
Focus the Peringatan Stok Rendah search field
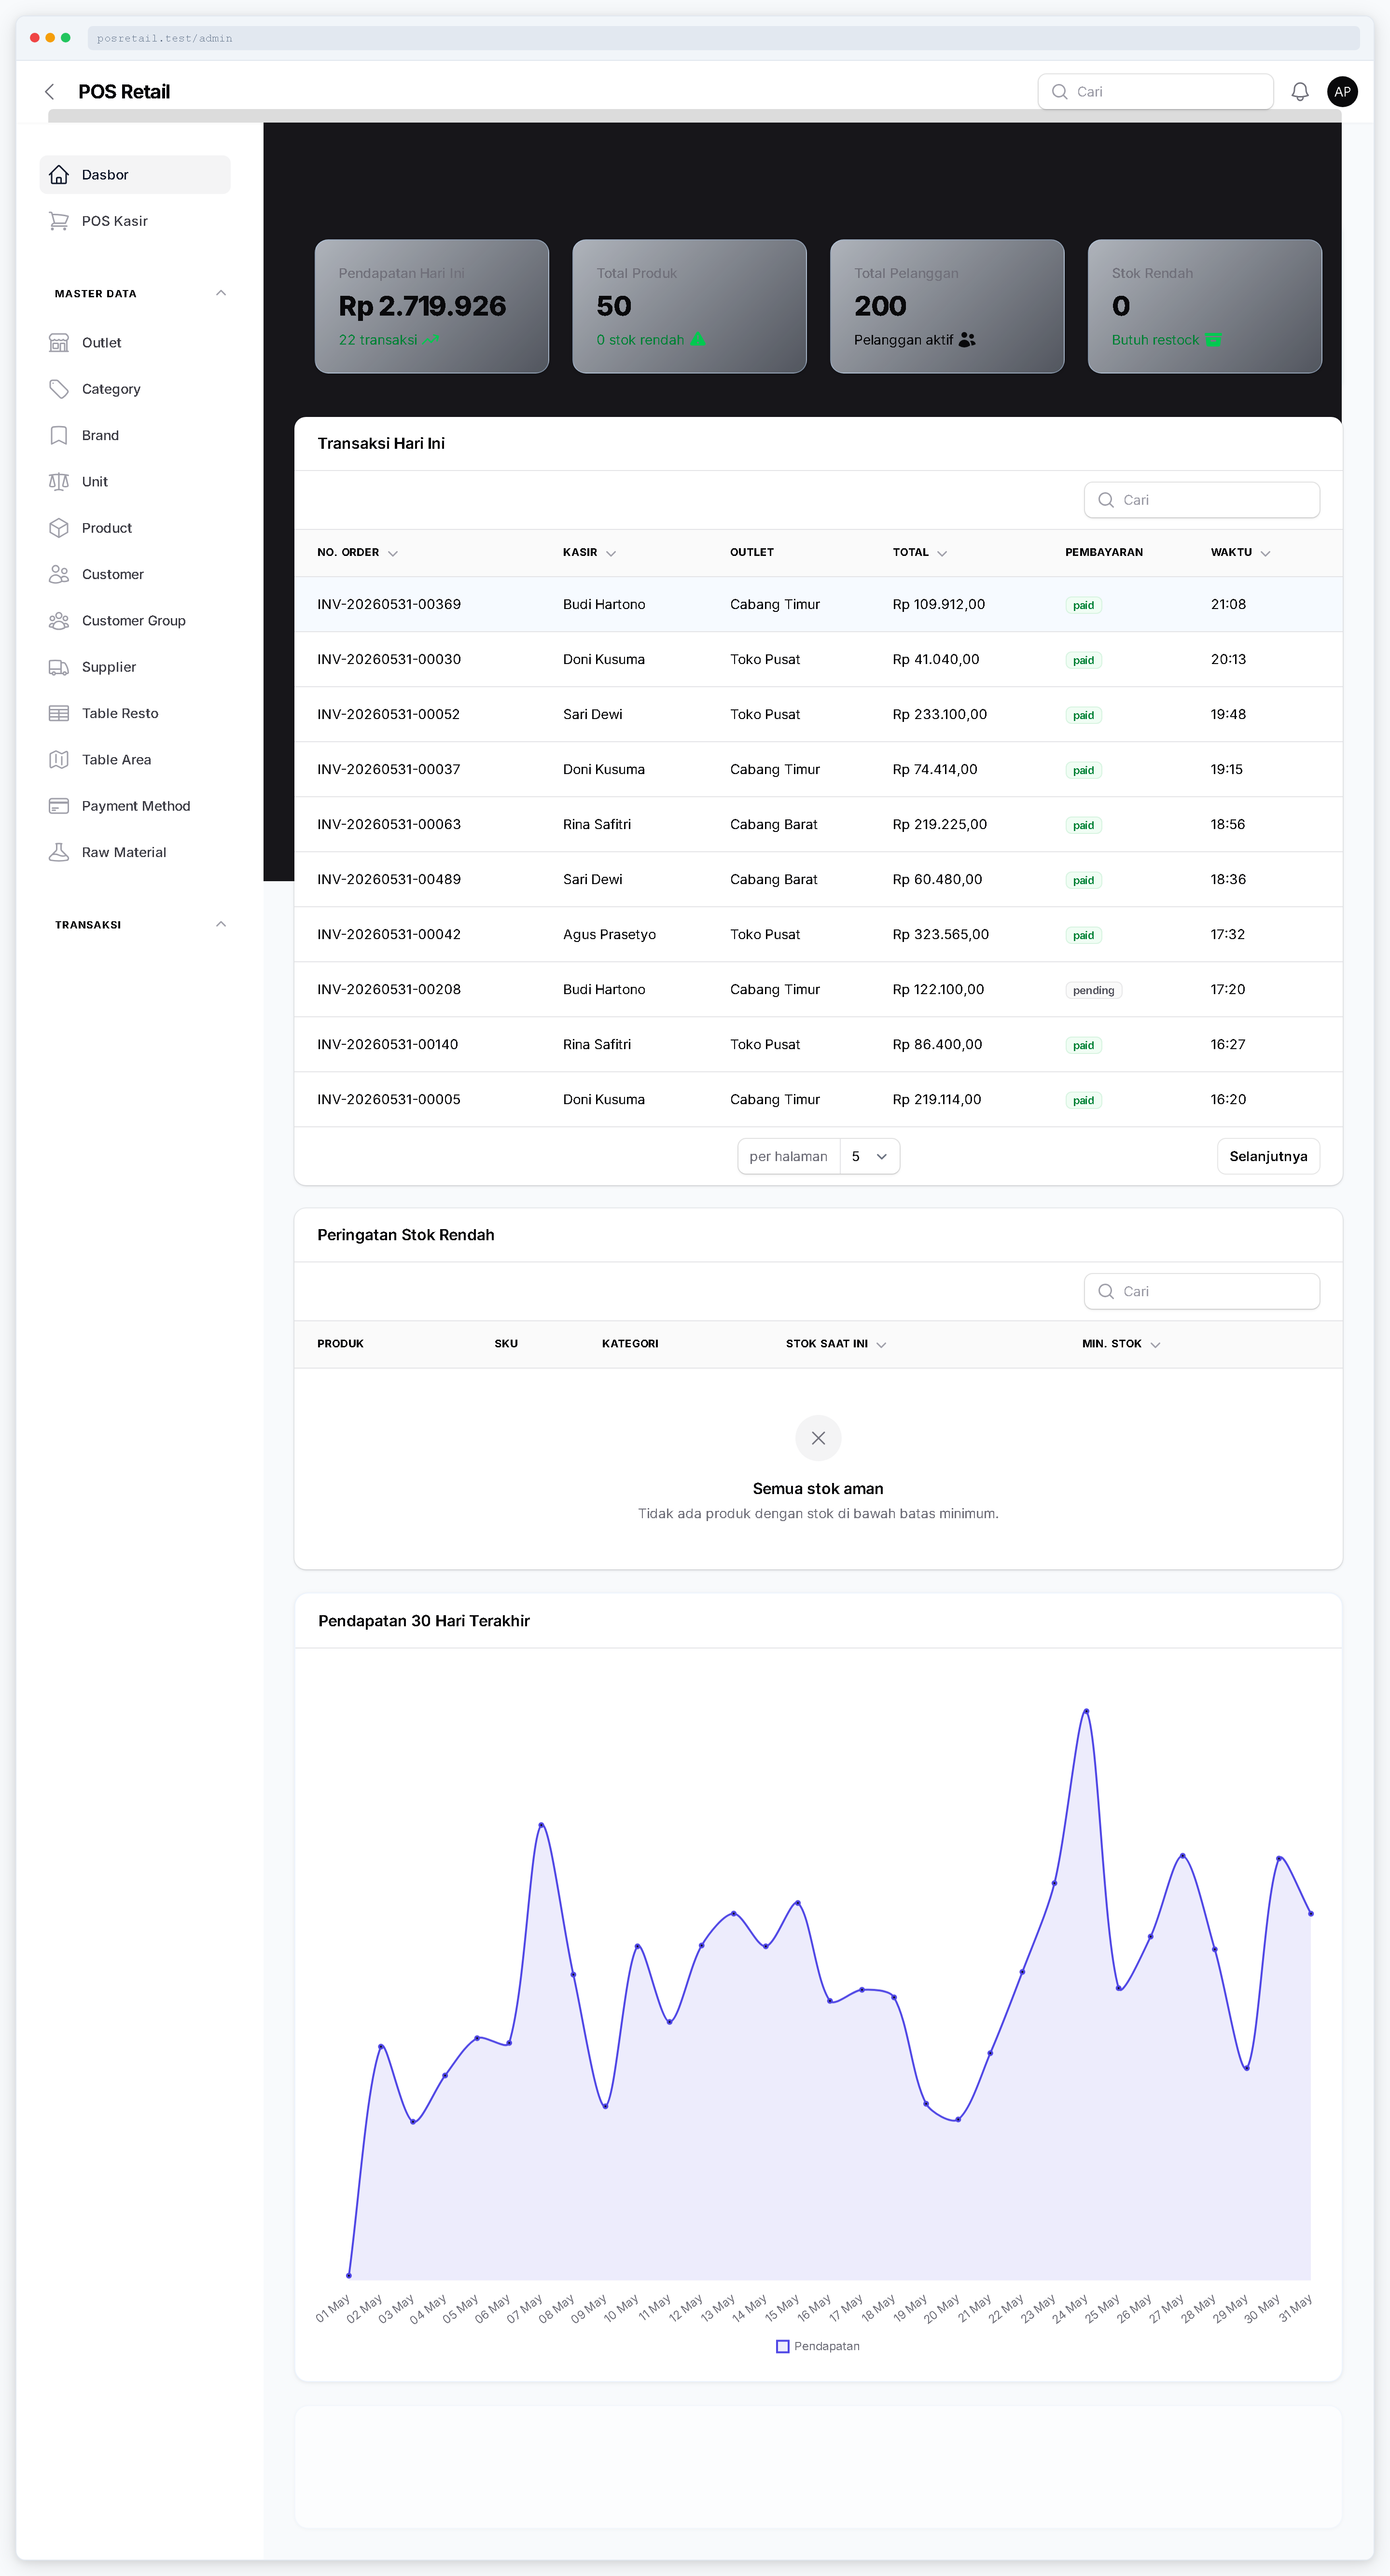[x=1202, y=1291]
